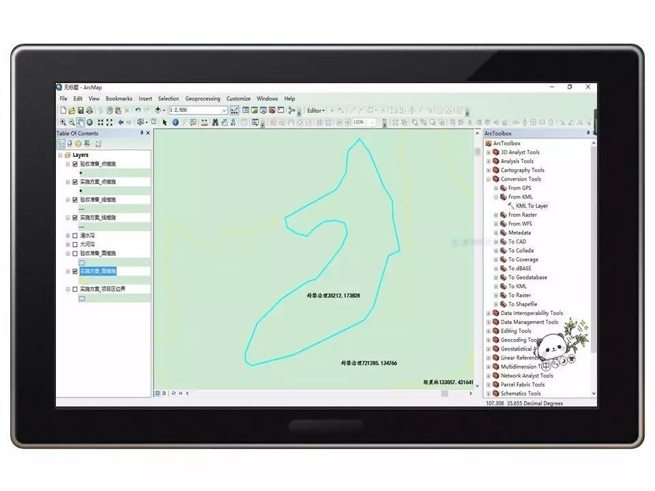655x491 pixels.
Task: Uncheck the 实施方案_面措施 layer visibility
Action: 75,271
